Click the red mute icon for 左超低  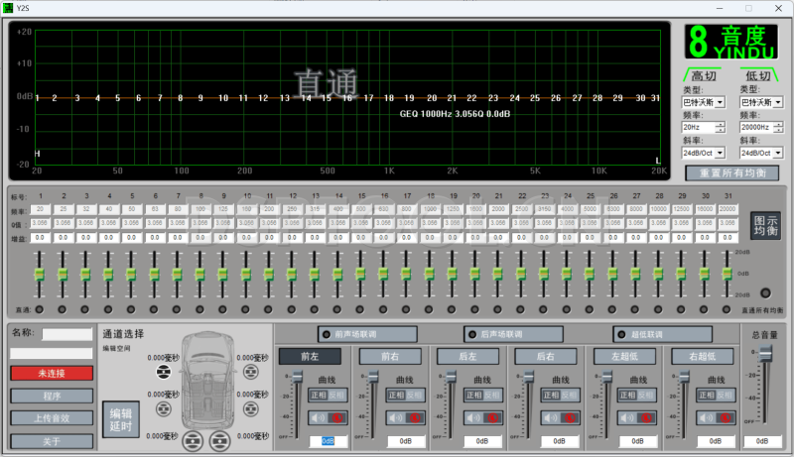(645, 417)
